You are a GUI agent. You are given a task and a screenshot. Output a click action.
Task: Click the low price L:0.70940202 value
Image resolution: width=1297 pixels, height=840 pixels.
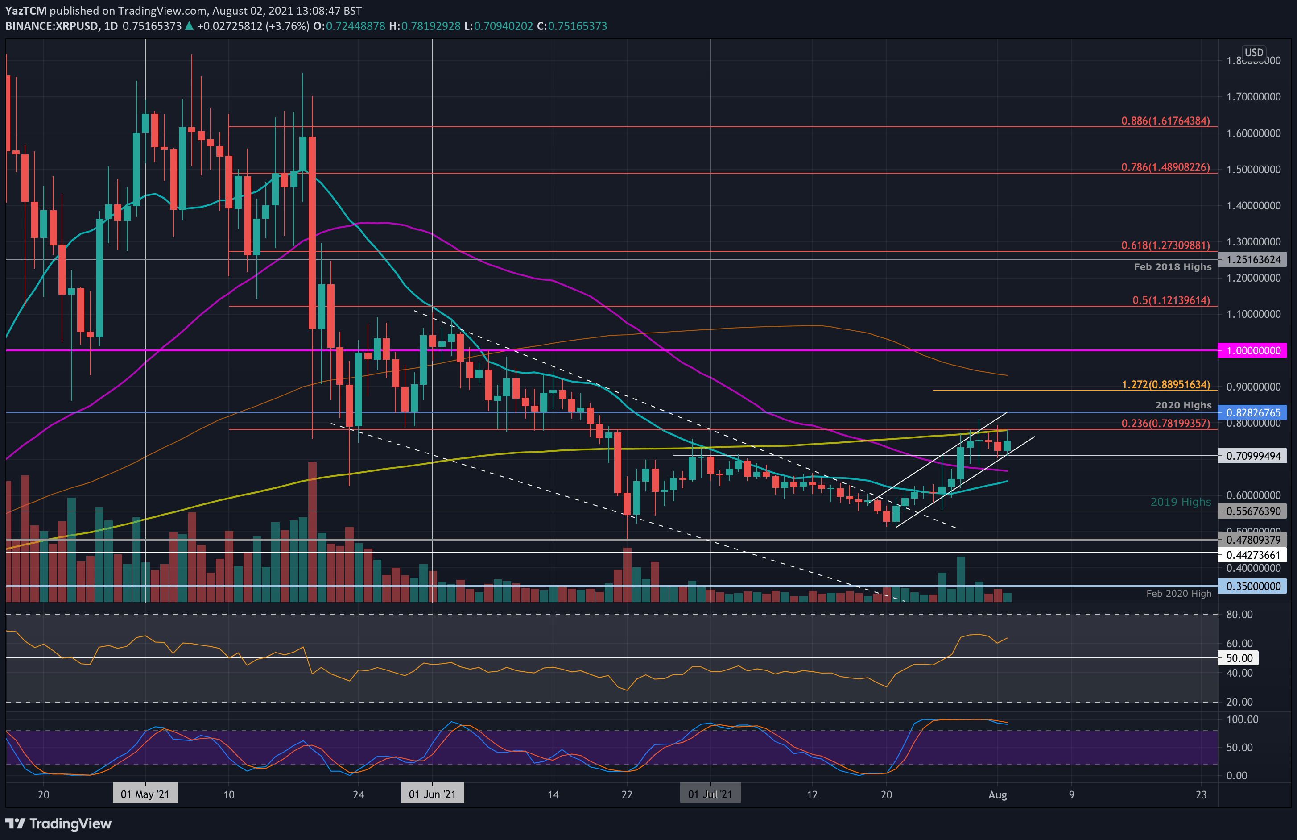tap(499, 25)
